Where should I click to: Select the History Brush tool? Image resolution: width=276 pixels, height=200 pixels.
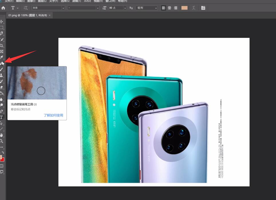[2, 81]
